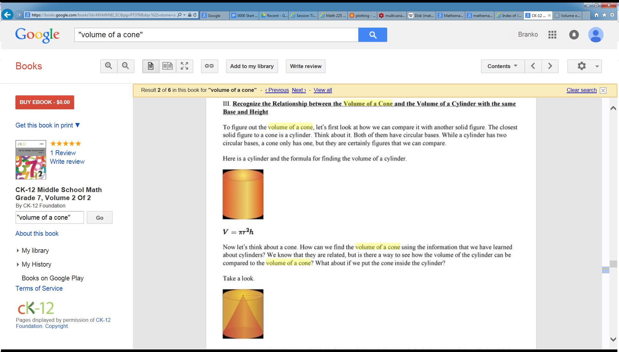Expand the My History section
Viewport: 619px width, 352px height.
click(x=36, y=264)
